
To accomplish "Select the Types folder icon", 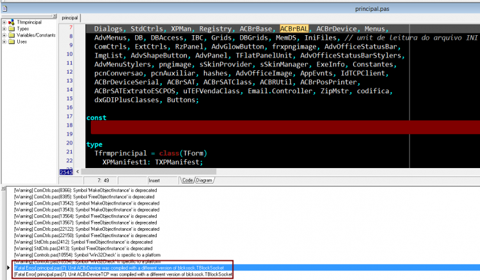I will pyautogui.click(x=12, y=29).
